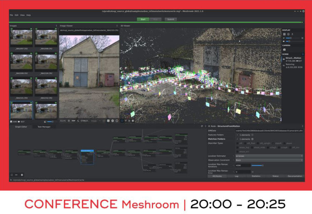Switch to the Task Manager tab

pos(44,127)
